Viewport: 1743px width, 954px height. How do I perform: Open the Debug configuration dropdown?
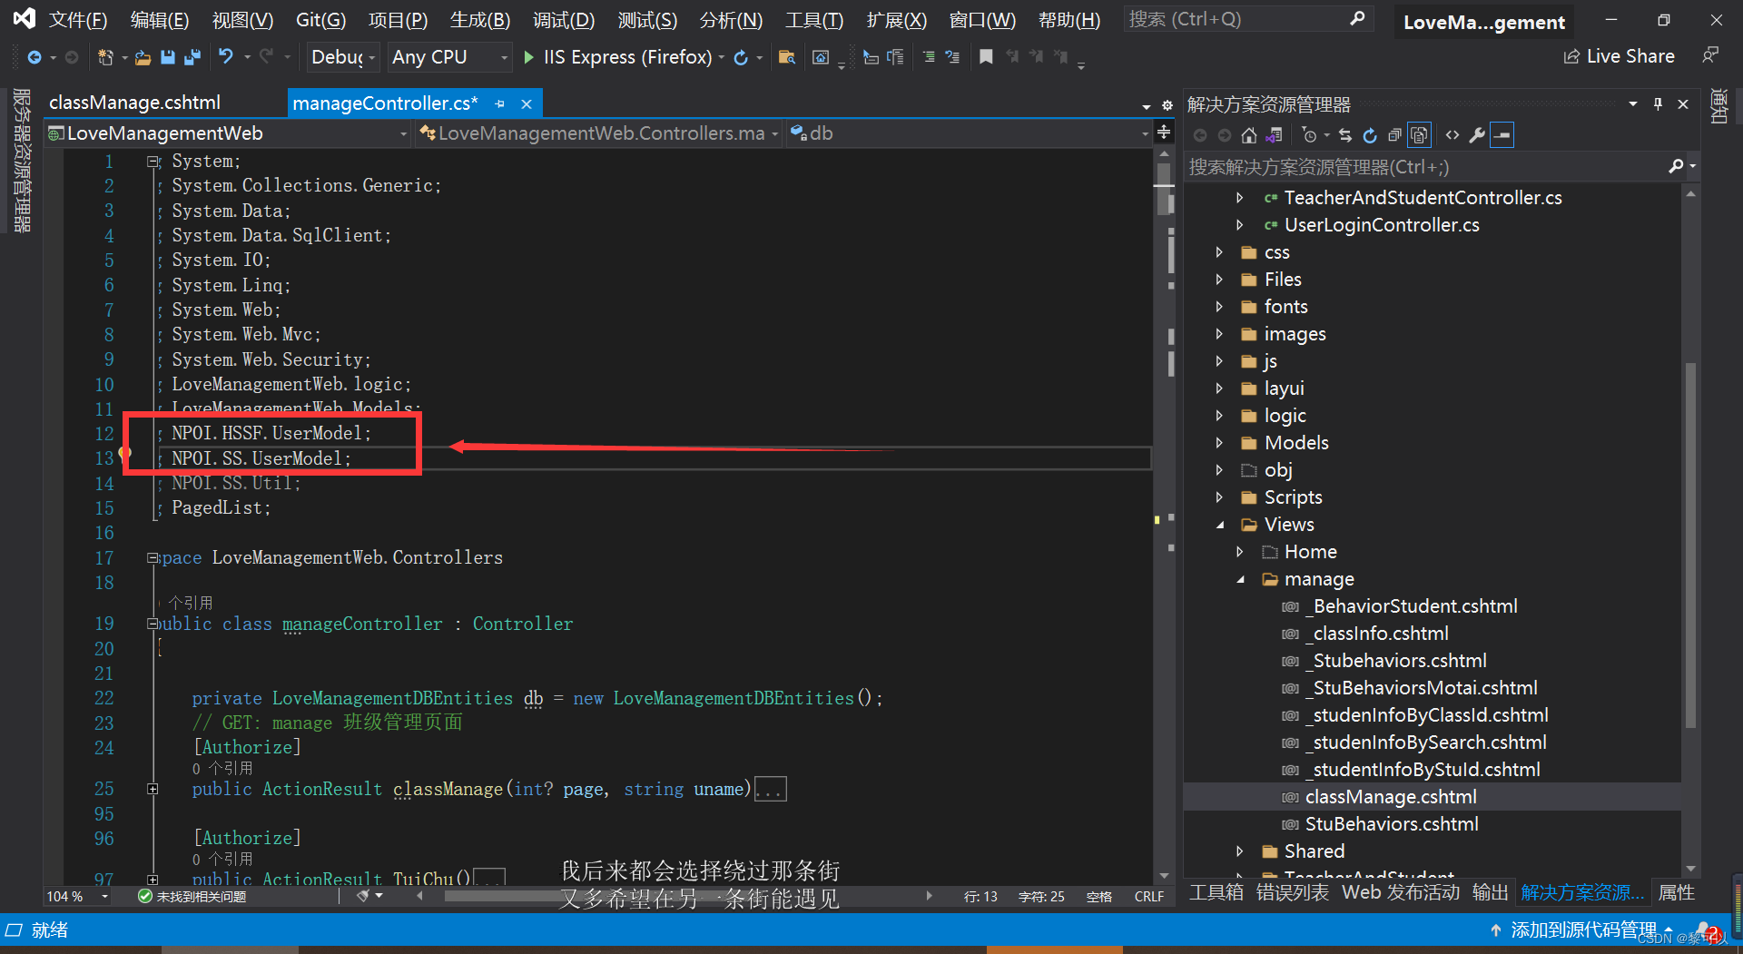point(342,57)
